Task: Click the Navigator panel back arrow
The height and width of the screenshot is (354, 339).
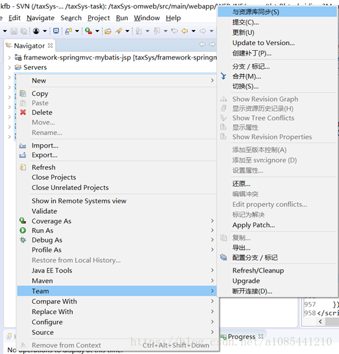Action: point(203,44)
